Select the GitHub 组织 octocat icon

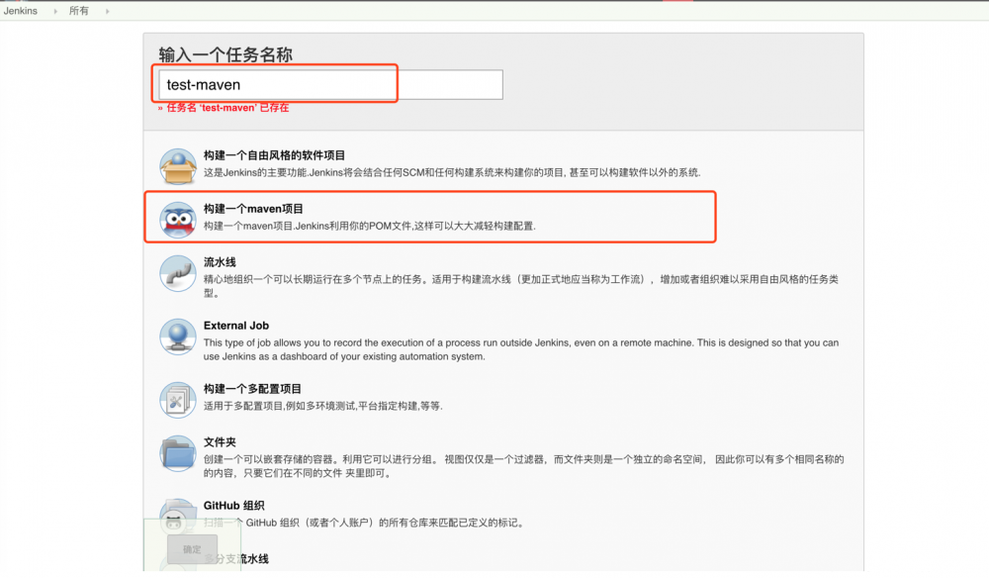(x=178, y=516)
